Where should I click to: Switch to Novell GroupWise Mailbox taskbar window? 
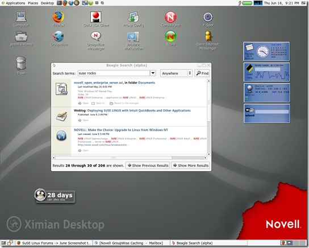point(131,243)
